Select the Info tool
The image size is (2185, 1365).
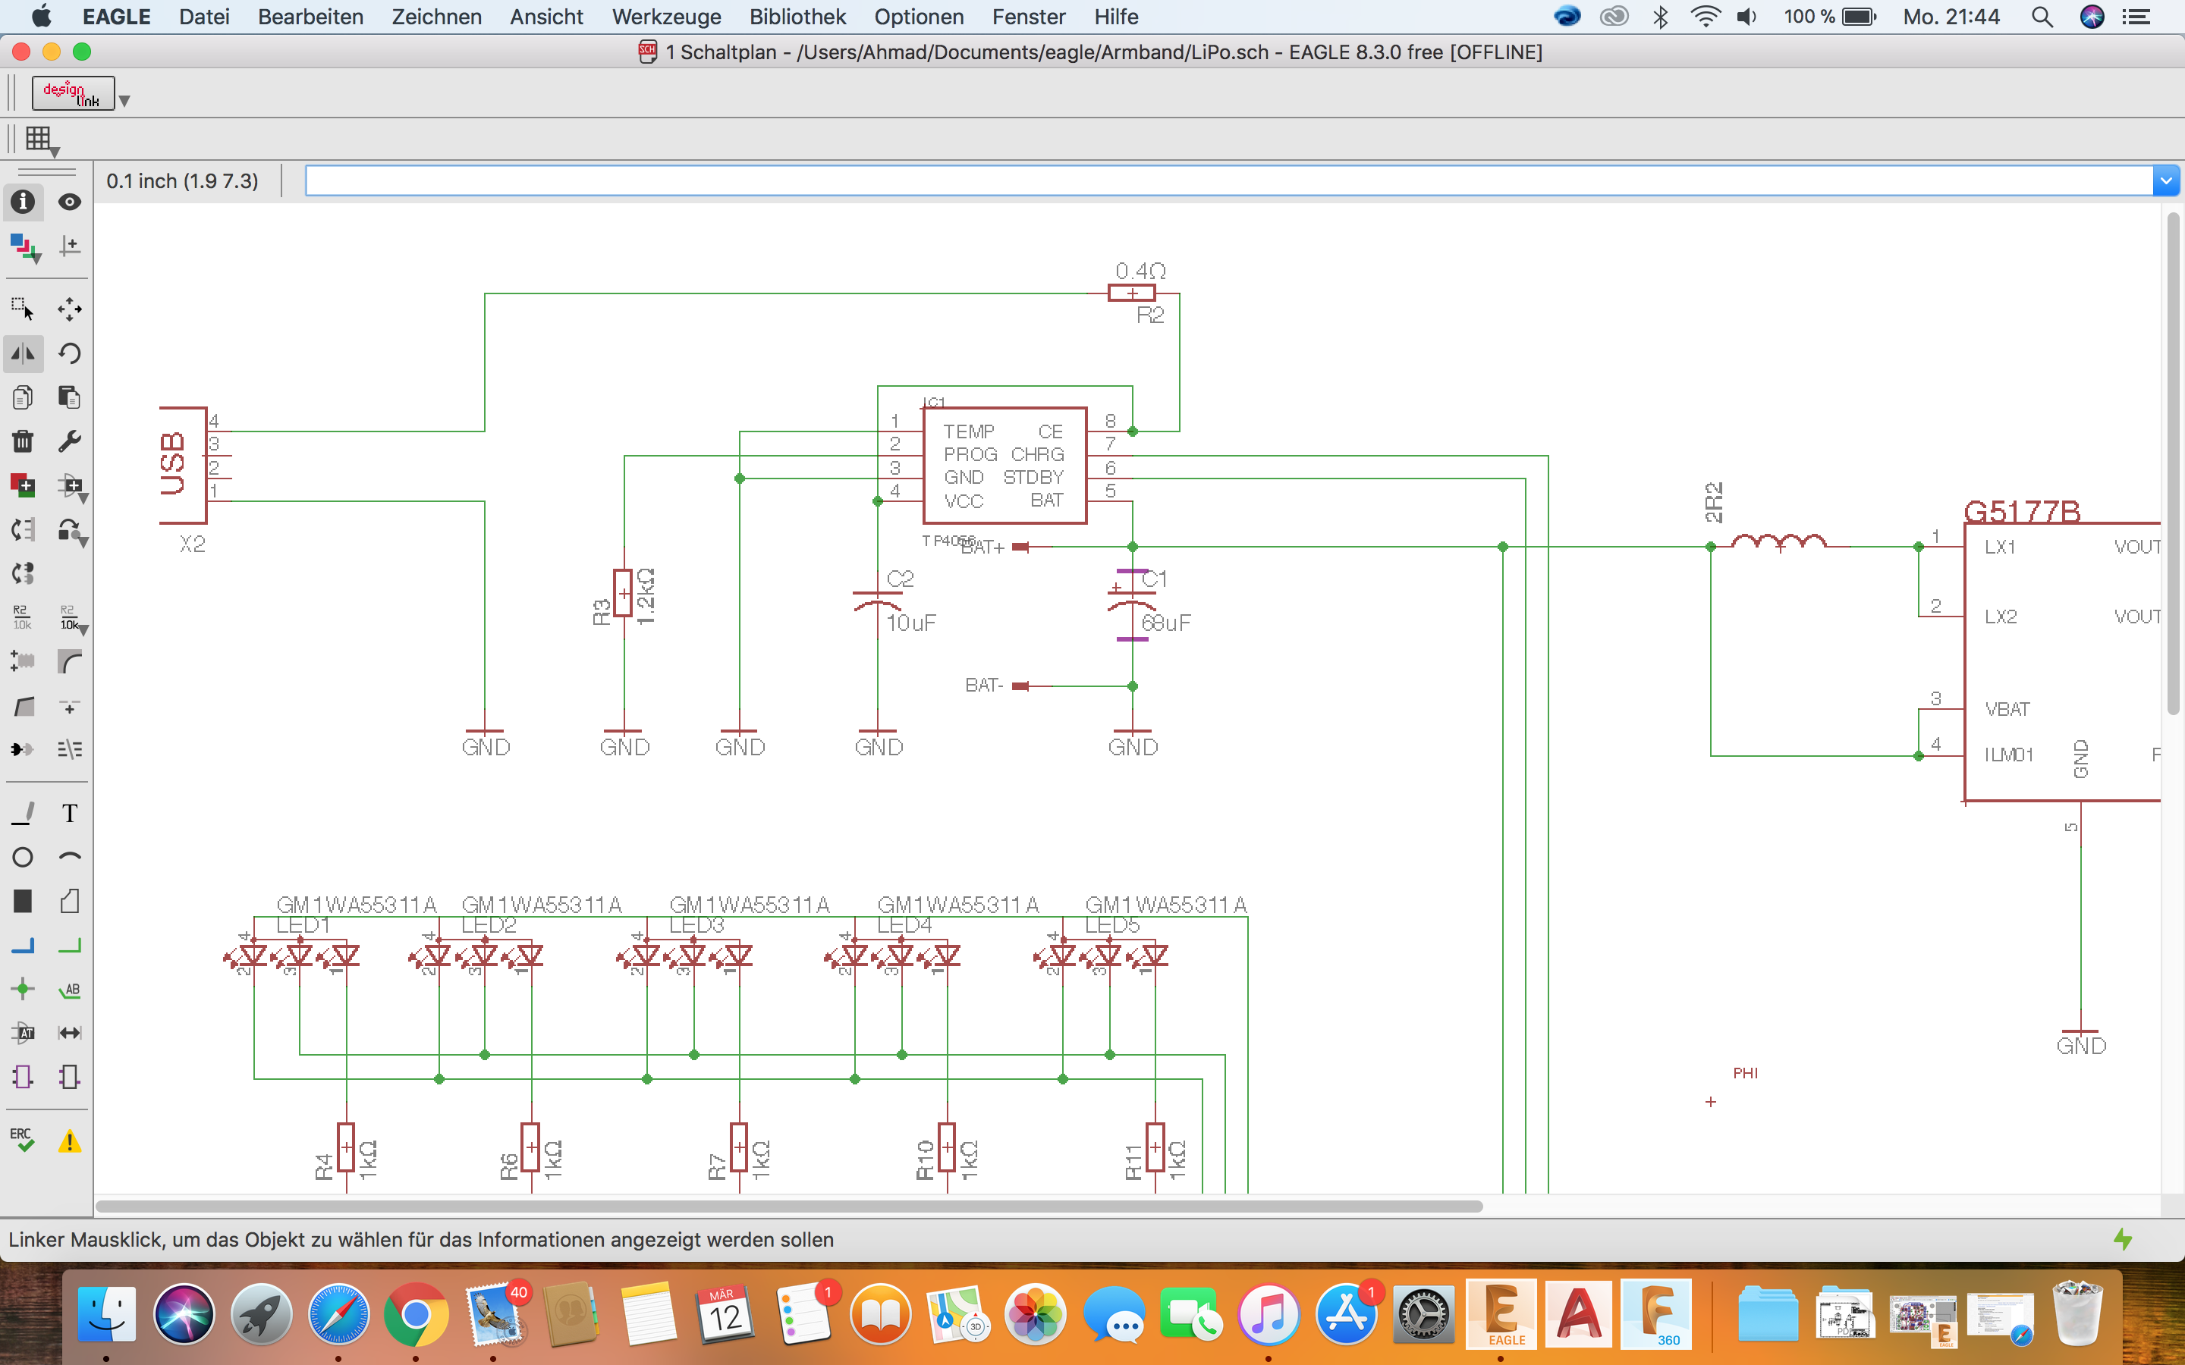24,202
